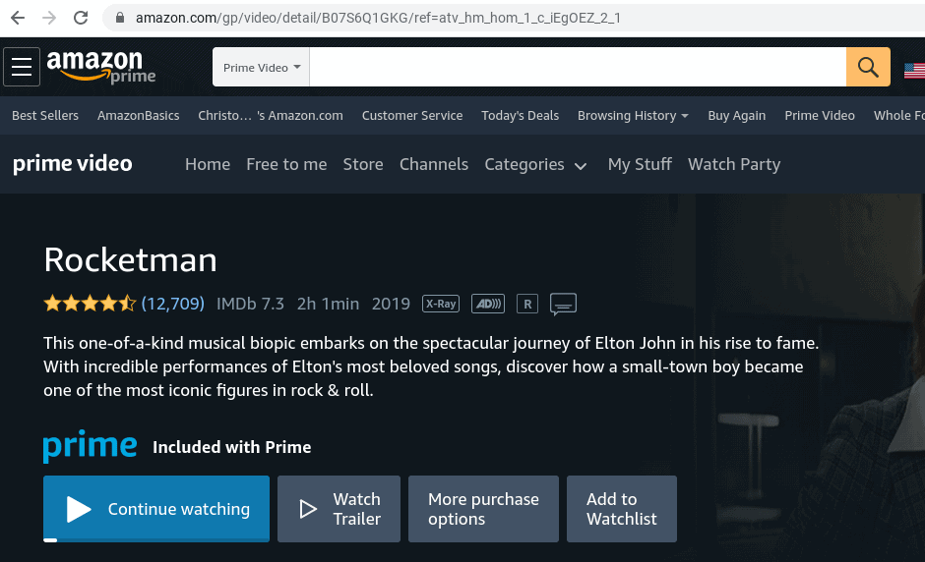
Task: Expand the Browsing History dropdown
Action: coord(633,116)
